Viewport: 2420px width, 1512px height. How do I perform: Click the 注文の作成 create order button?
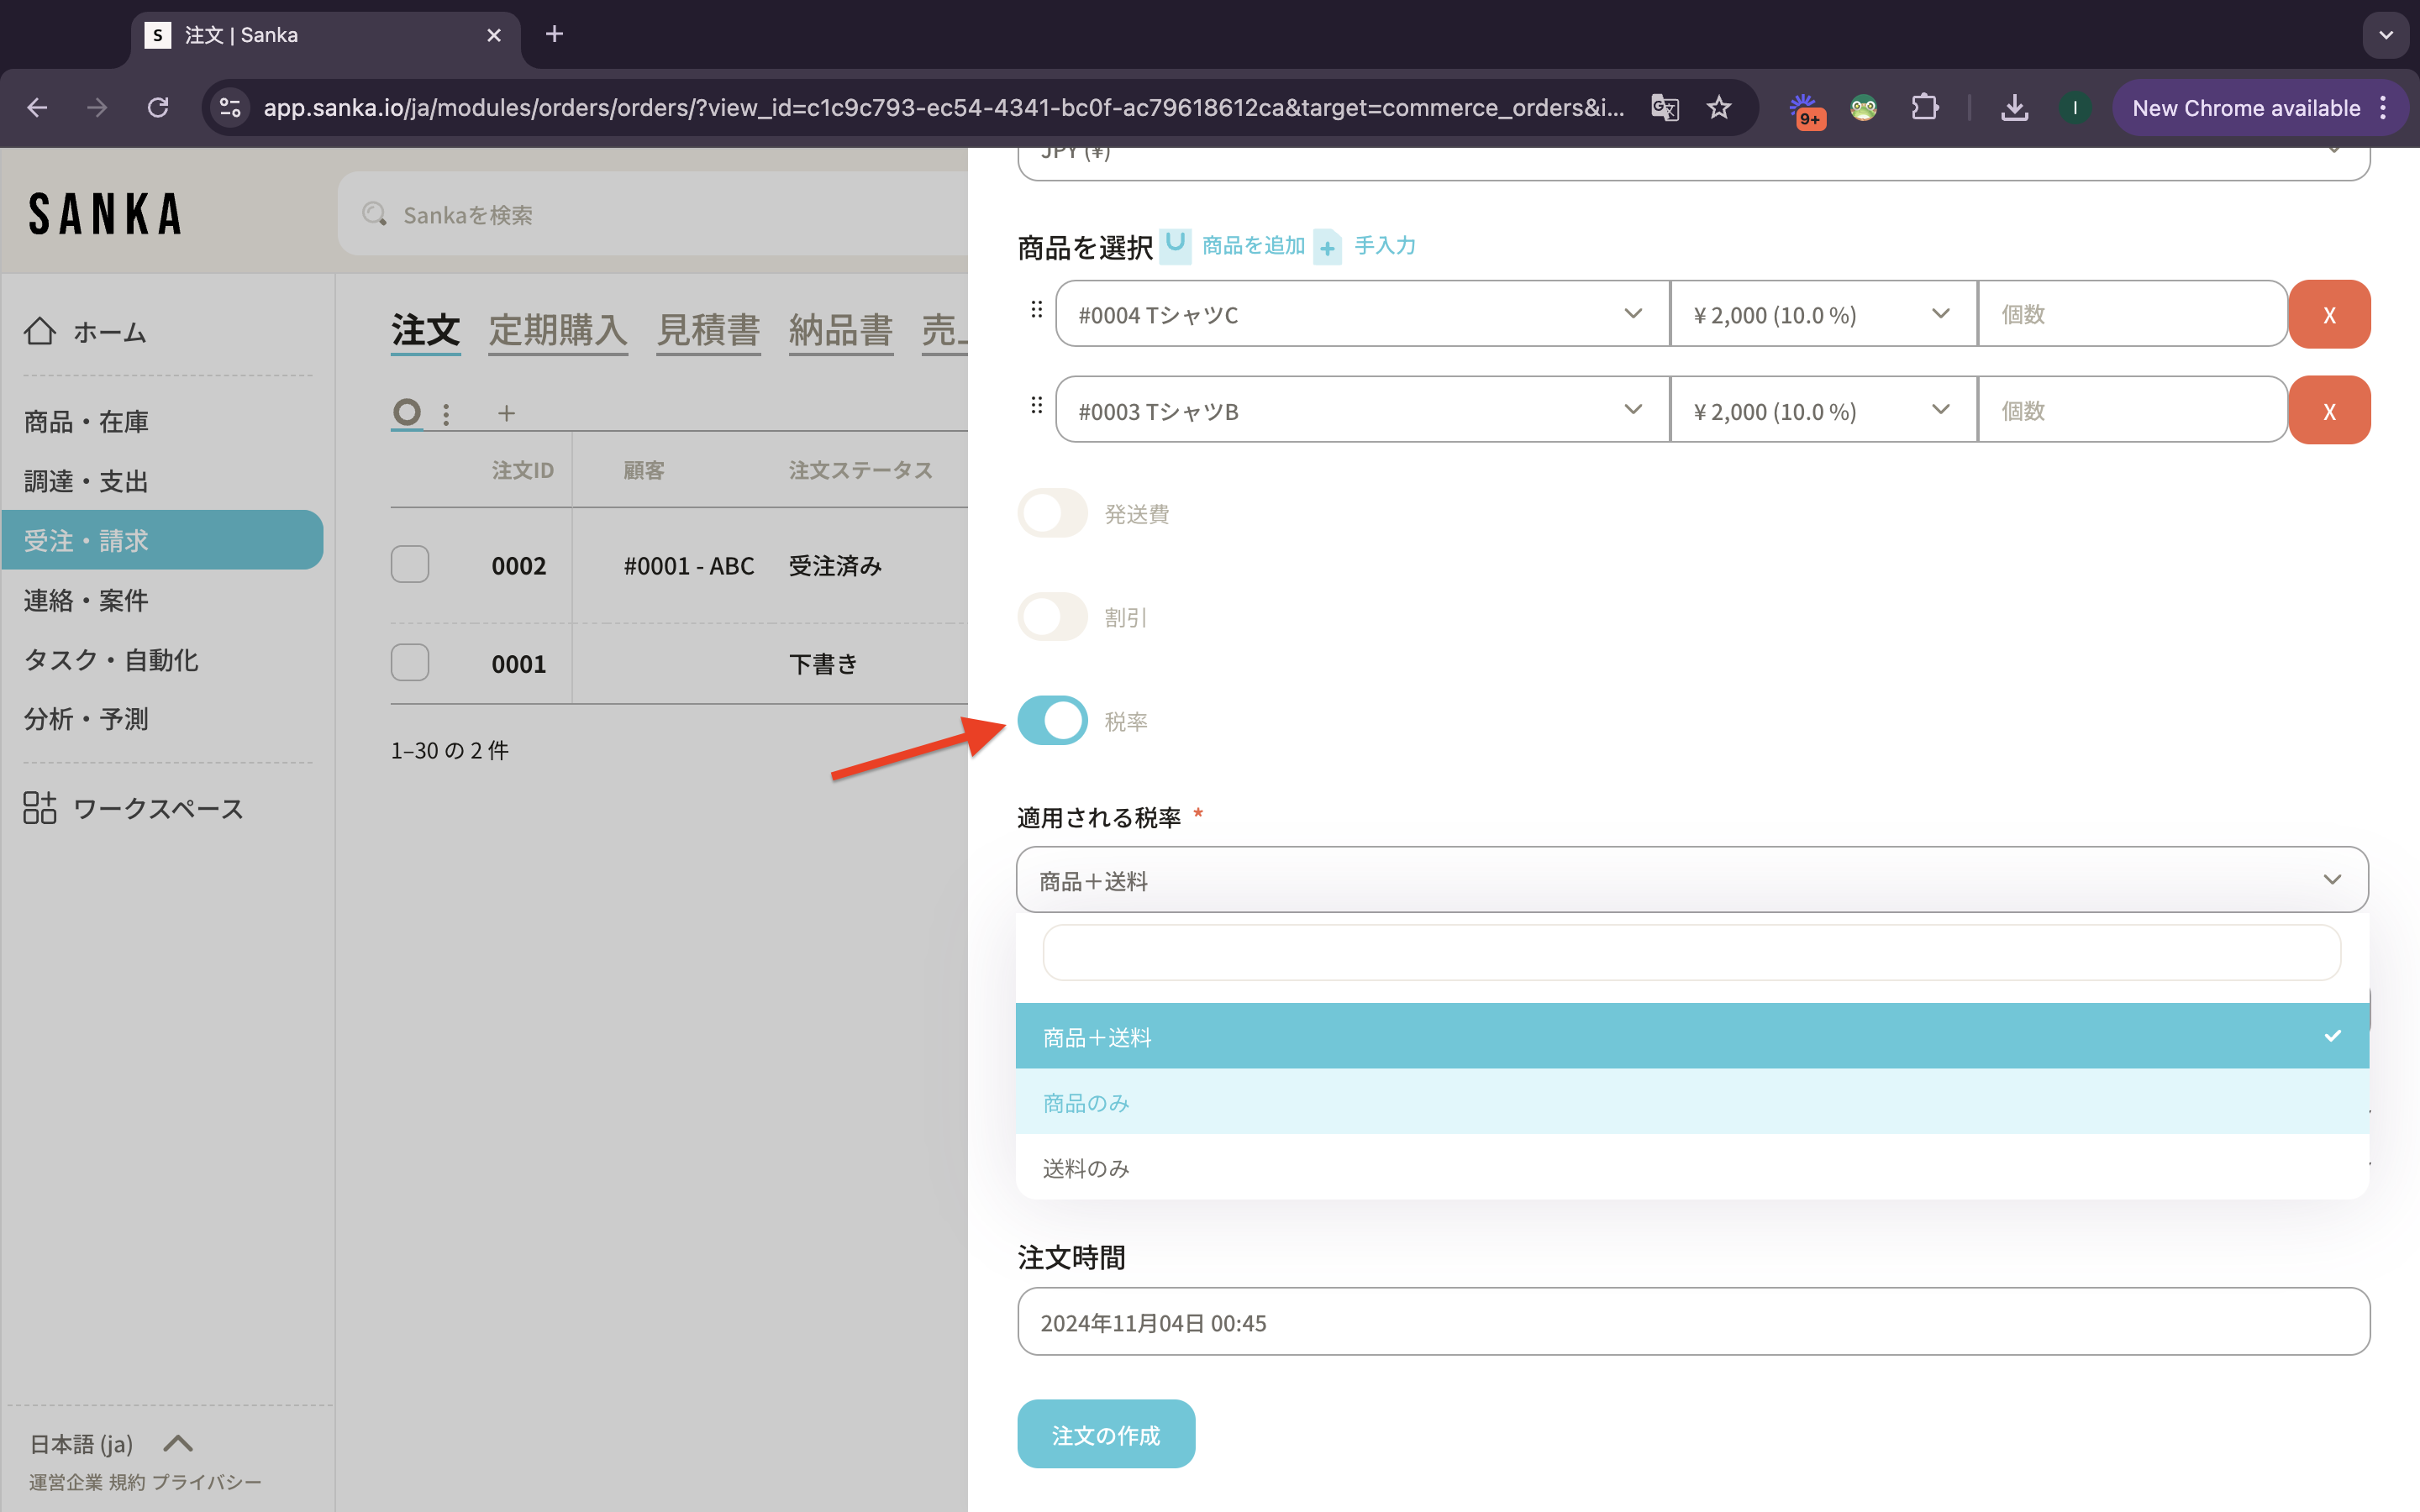pyautogui.click(x=1106, y=1434)
